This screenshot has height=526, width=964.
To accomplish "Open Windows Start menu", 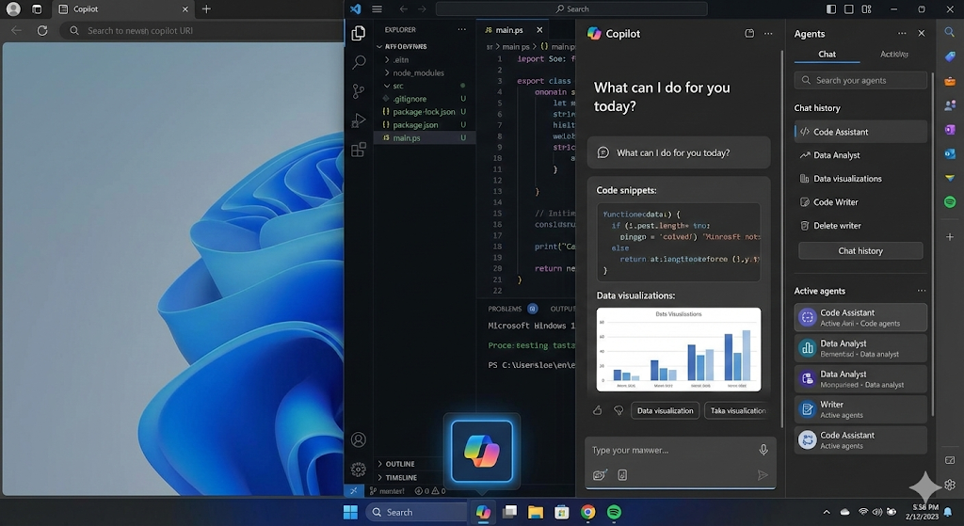I will (350, 512).
